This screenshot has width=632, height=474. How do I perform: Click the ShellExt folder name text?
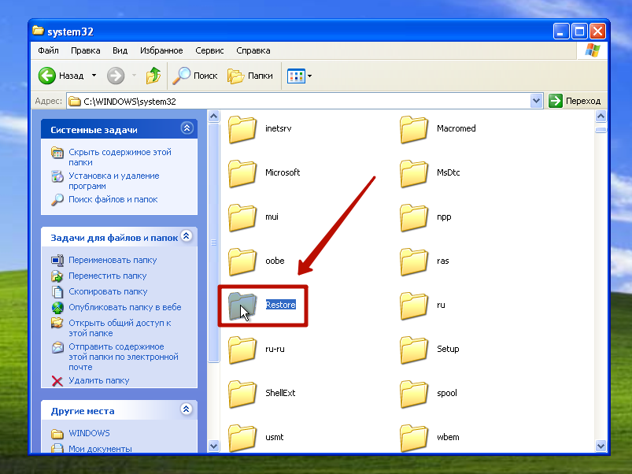(x=280, y=394)
